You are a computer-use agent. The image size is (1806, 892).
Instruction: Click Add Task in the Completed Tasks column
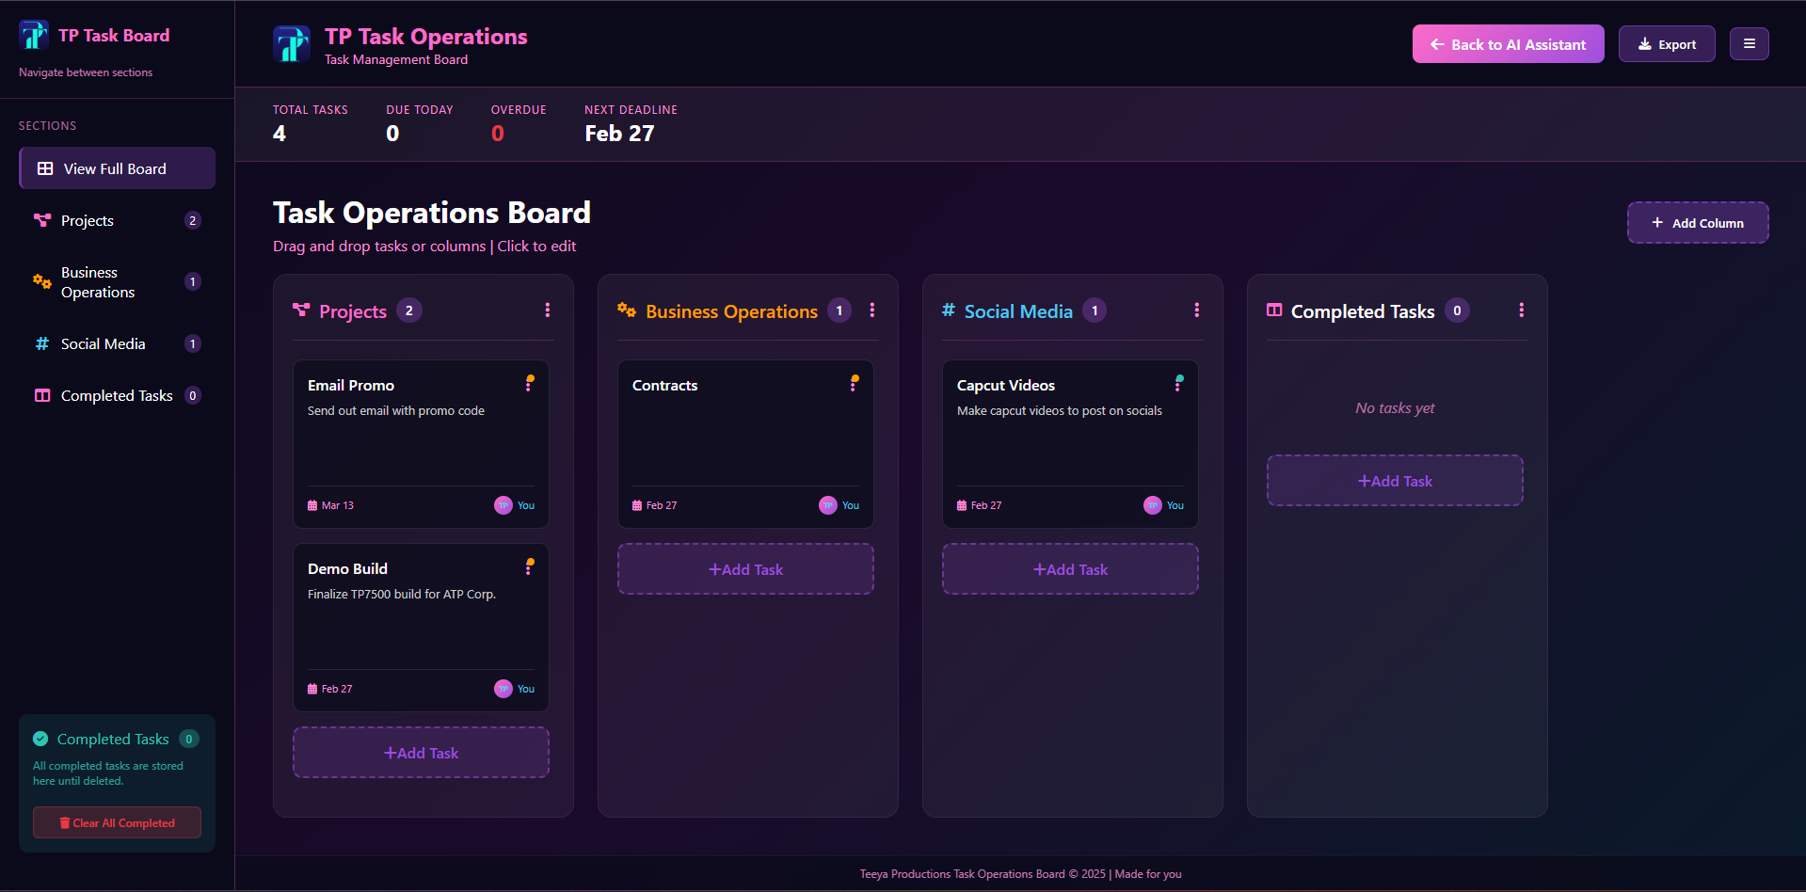(1395, 480)
